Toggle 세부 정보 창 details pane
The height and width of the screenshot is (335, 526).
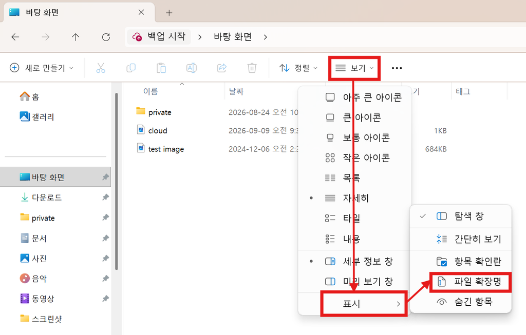pos(354,261)
